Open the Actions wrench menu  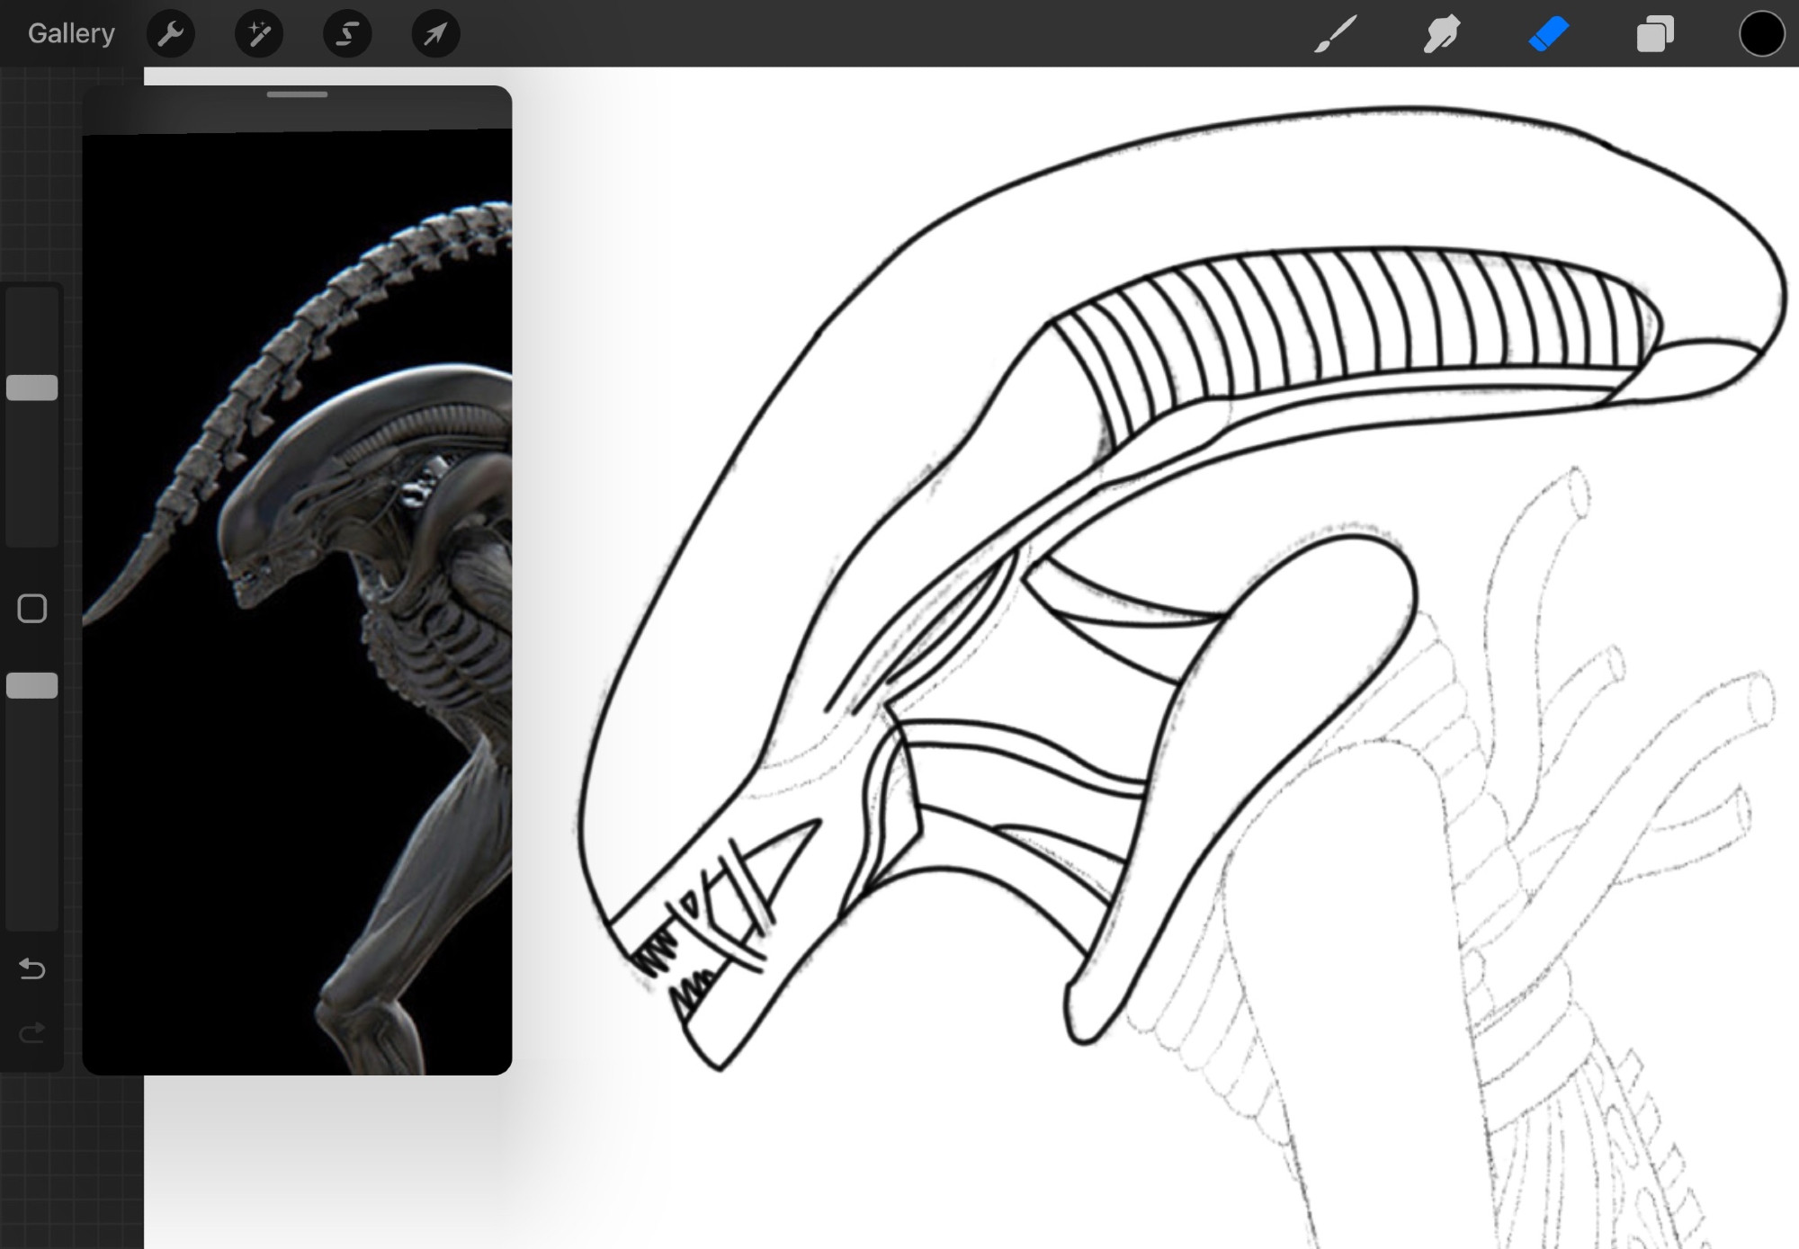pos(170,34)
